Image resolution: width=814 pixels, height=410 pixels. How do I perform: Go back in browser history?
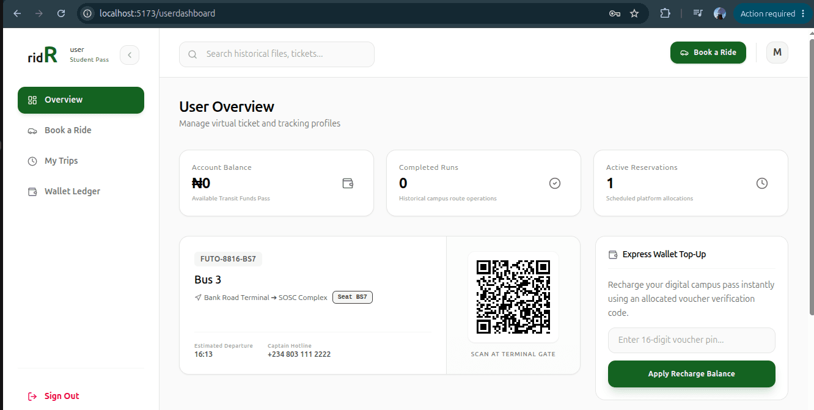pos(17,13)
